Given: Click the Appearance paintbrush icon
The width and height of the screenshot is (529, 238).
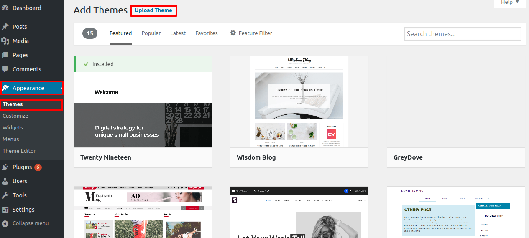Looking at the screenshot, I should click(x=5, y=88).
